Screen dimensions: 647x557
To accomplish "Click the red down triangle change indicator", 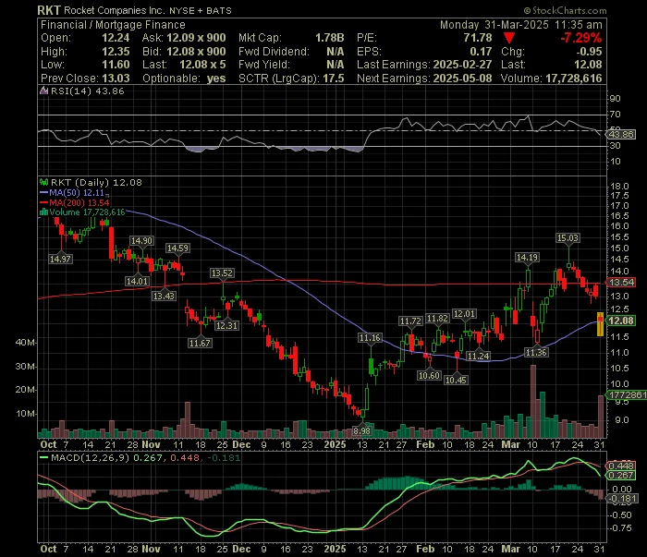I will (509, 39).
